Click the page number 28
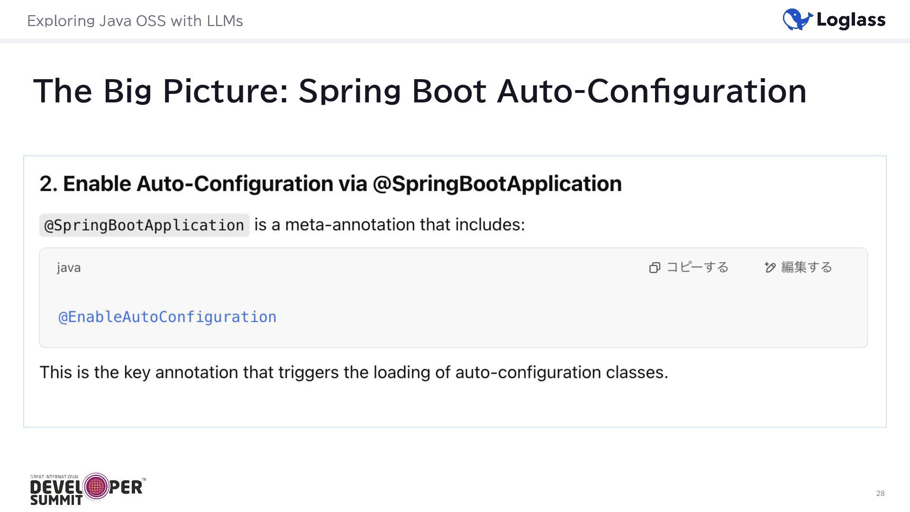Image resolution: width=910 pixels, height=512 pixels. point(880,494)
